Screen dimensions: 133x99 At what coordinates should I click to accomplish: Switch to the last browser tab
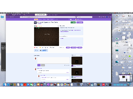tap(52, 15)
